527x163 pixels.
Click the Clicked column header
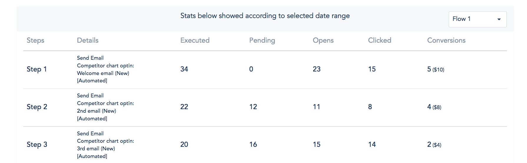tap(380, 40)
